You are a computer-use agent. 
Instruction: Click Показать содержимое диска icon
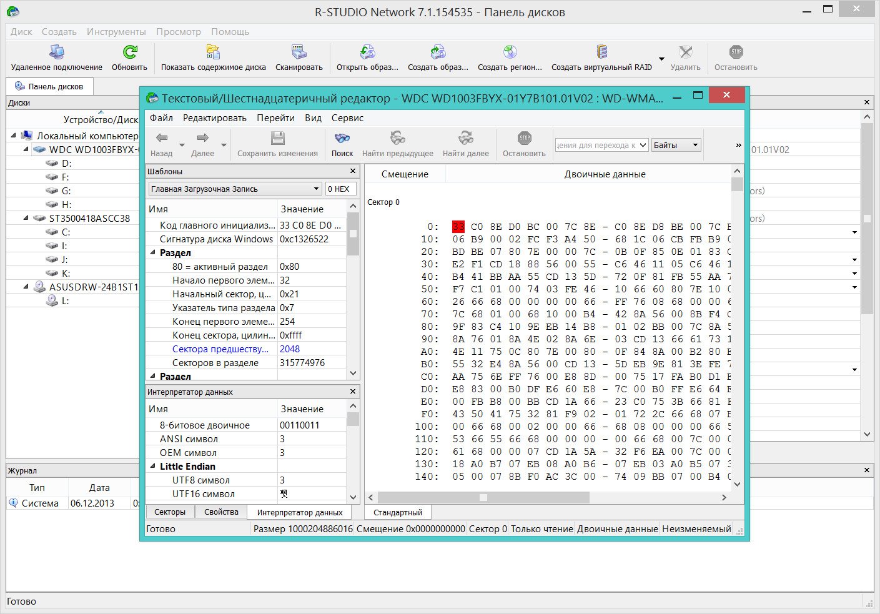pos(213,52)
